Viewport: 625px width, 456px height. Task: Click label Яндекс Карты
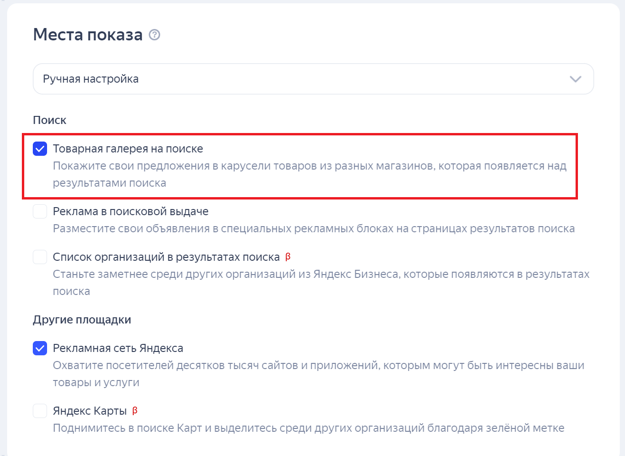click(x=90, y=411)
